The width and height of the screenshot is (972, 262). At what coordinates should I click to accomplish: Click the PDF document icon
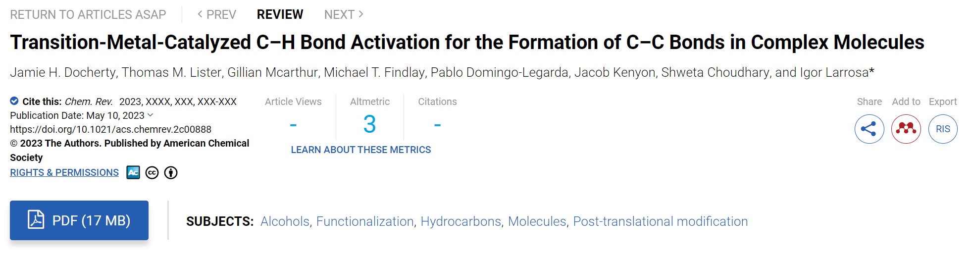(x=36, y=219)
